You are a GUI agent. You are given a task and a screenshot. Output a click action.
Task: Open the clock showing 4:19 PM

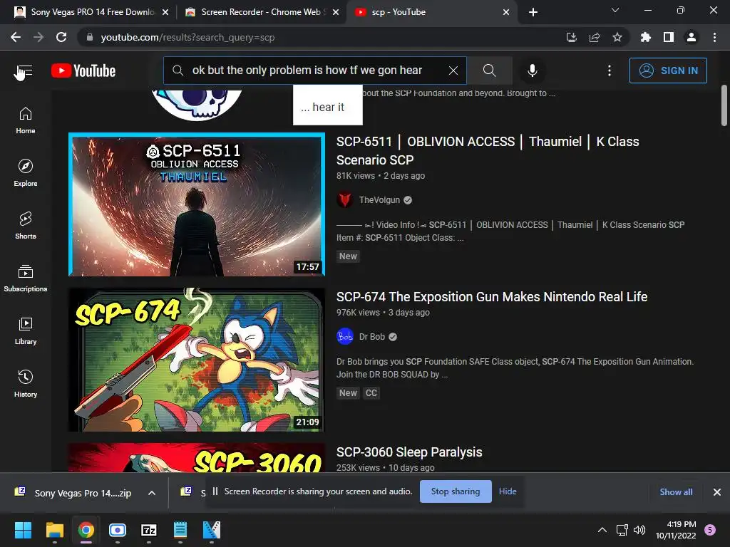pyautogui.click(x=676, y=530)
